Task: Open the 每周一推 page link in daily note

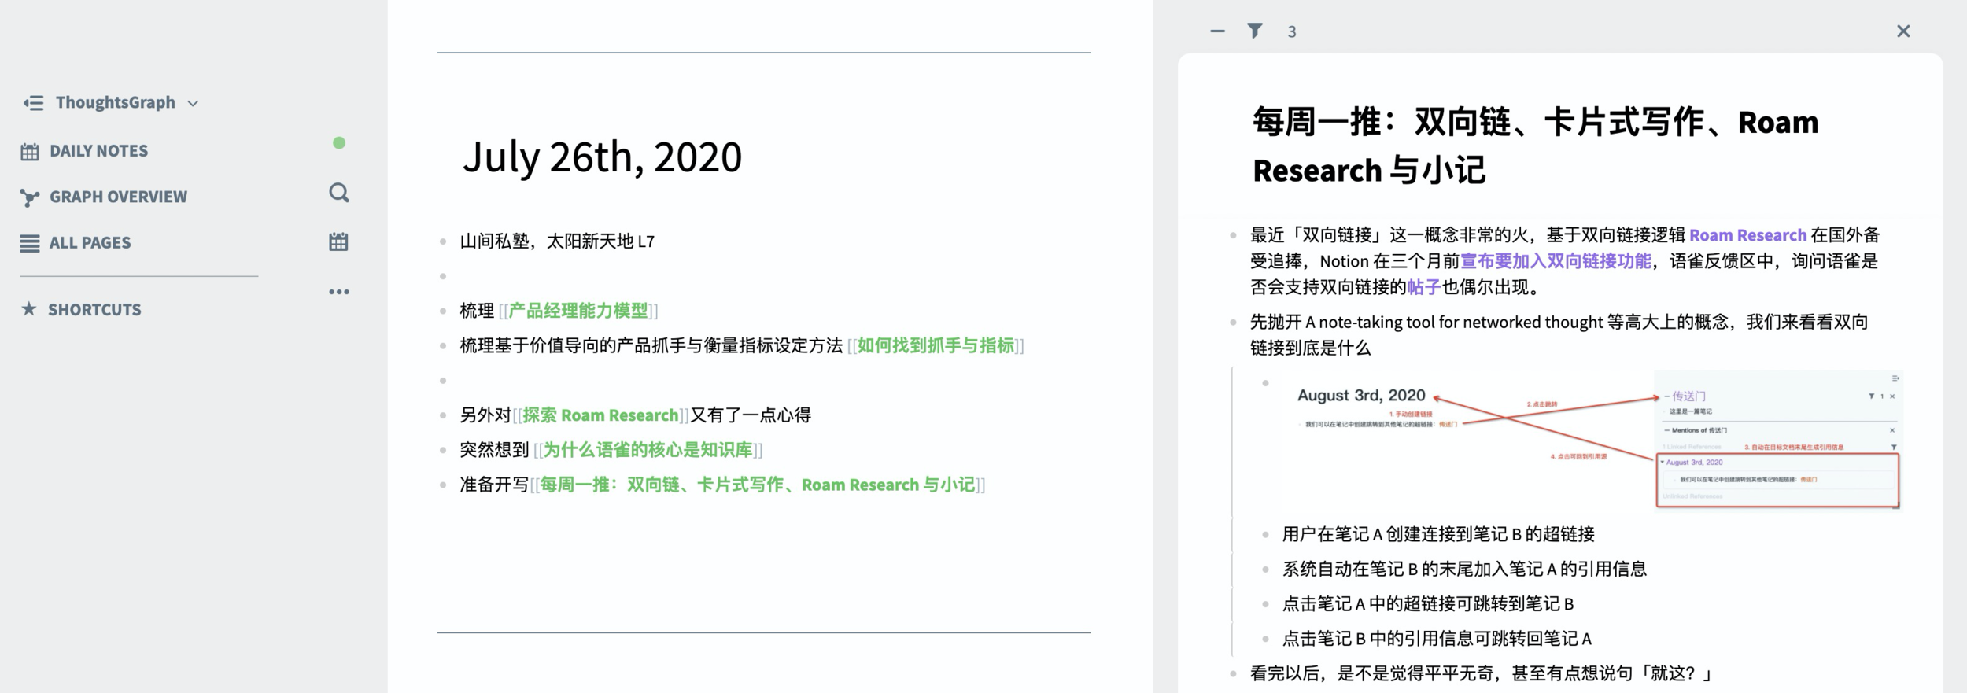Action: [x=757, y=485]
